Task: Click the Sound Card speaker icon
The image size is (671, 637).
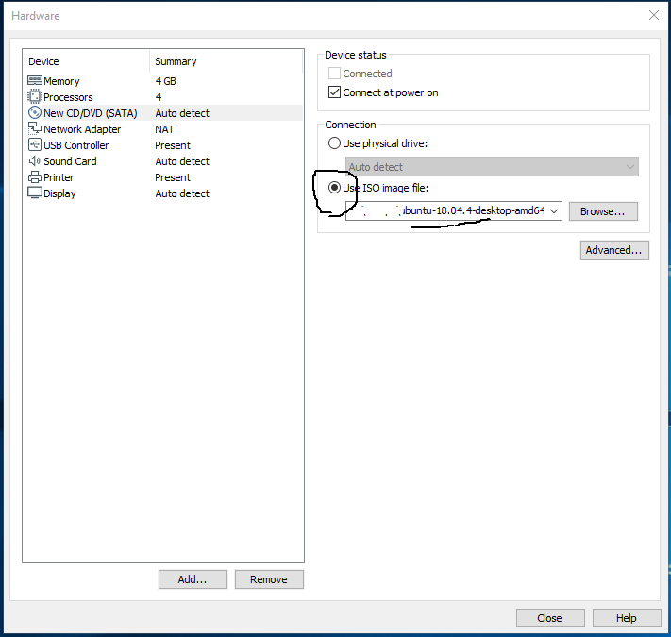Action: (35, 161)
